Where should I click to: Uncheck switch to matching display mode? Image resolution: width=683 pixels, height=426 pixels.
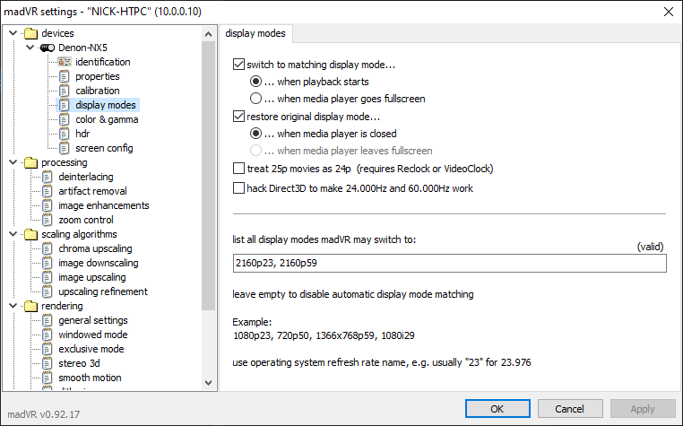tap(238, 65)
